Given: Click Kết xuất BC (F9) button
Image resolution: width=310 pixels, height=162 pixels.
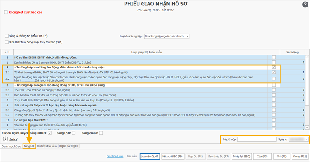Looking at the screenshot, I should coord(173,156).
